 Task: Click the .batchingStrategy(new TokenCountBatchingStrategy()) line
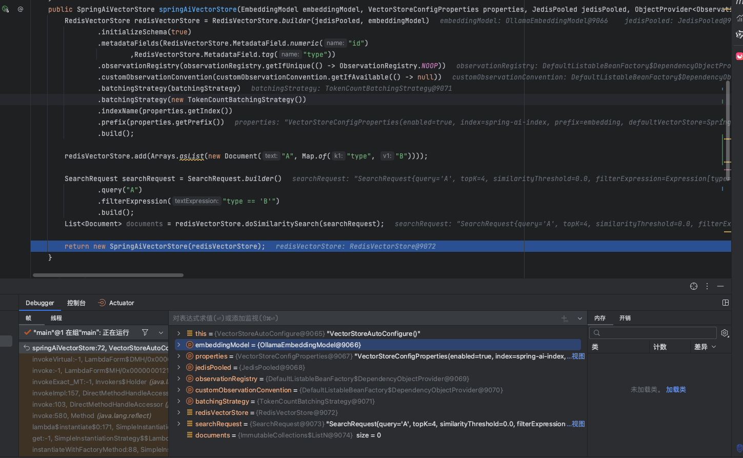pos(202,99)
